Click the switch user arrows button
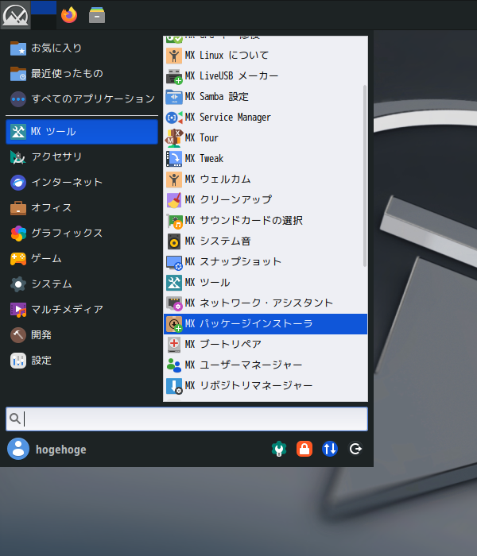 click(330, 449)
